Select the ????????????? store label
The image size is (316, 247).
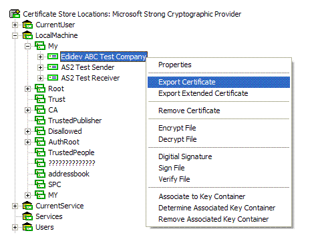tap(71, 163)
